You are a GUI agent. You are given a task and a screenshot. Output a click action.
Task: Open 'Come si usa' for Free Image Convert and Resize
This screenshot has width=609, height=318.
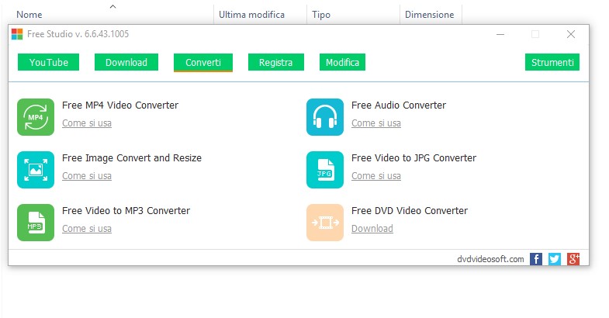pyautogui.click(x=87, y=176)
